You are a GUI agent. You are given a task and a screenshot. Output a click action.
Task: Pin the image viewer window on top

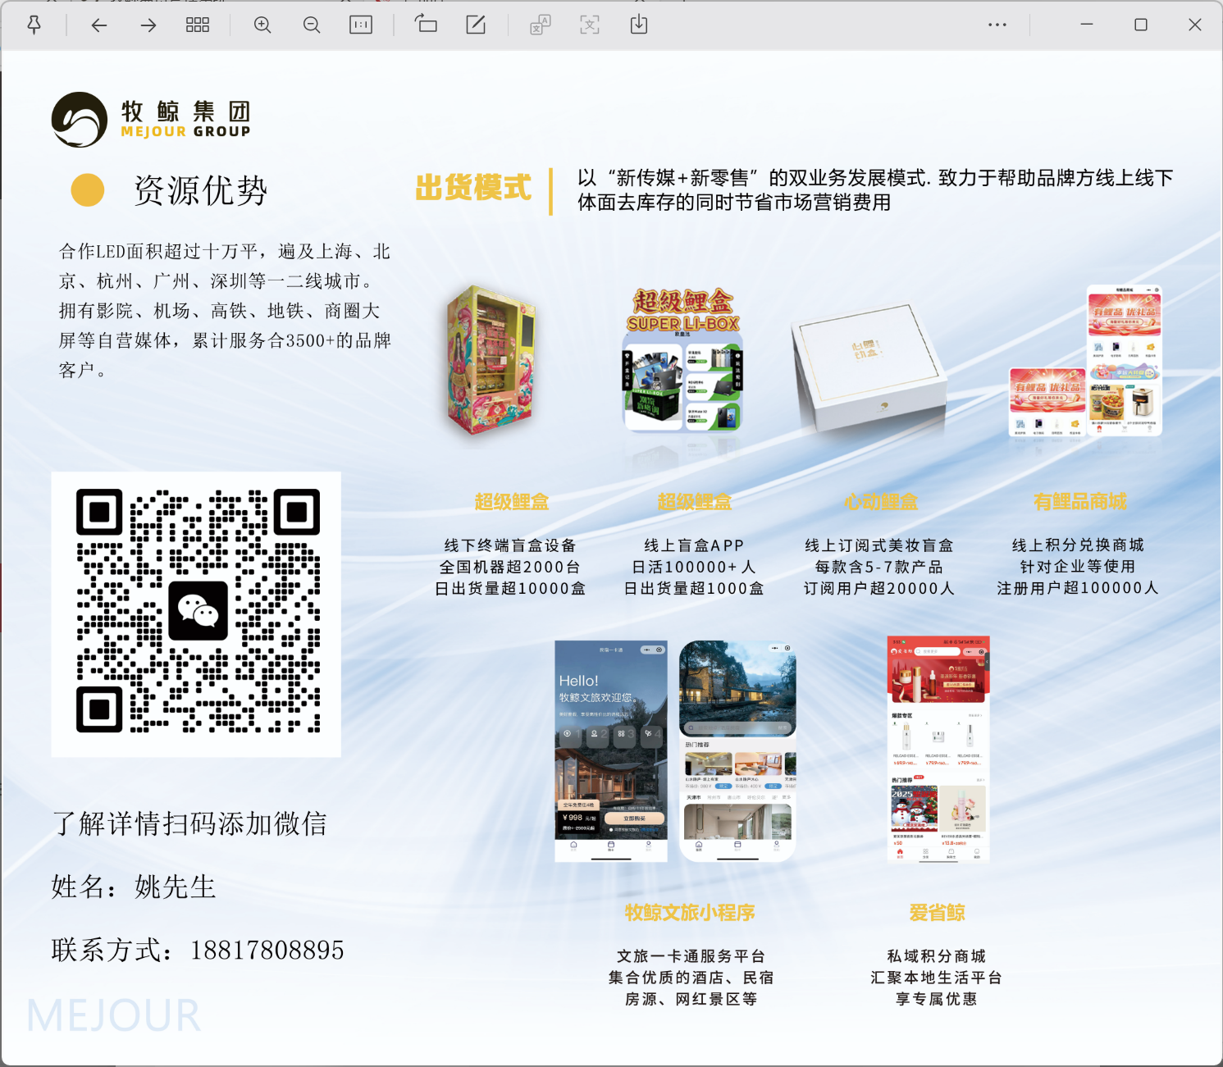click(34, 25)
